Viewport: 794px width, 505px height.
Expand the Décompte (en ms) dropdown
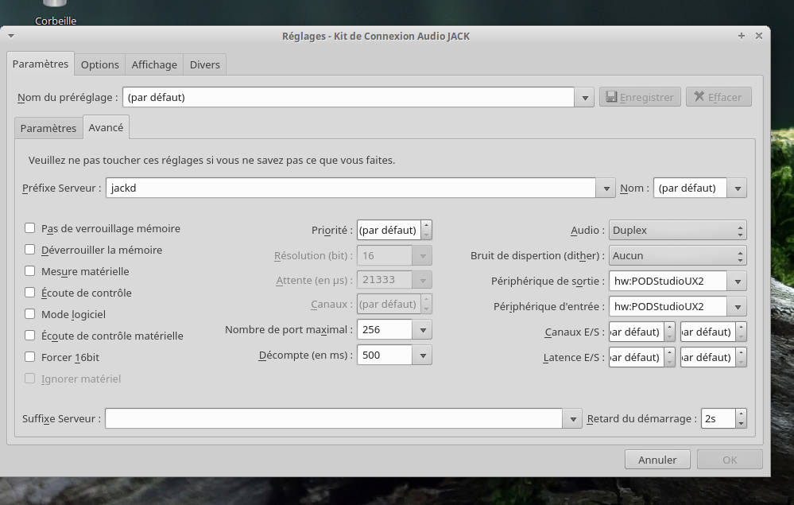tap(422, 355)
